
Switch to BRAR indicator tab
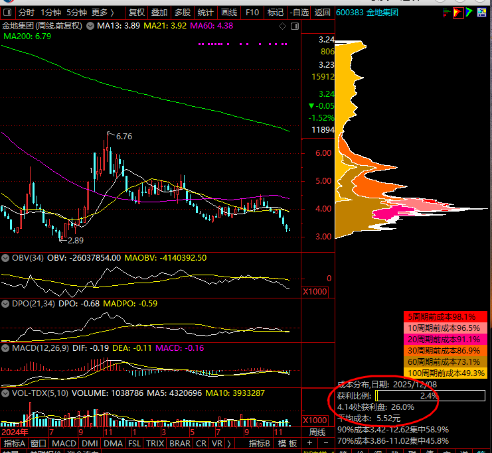180,444
